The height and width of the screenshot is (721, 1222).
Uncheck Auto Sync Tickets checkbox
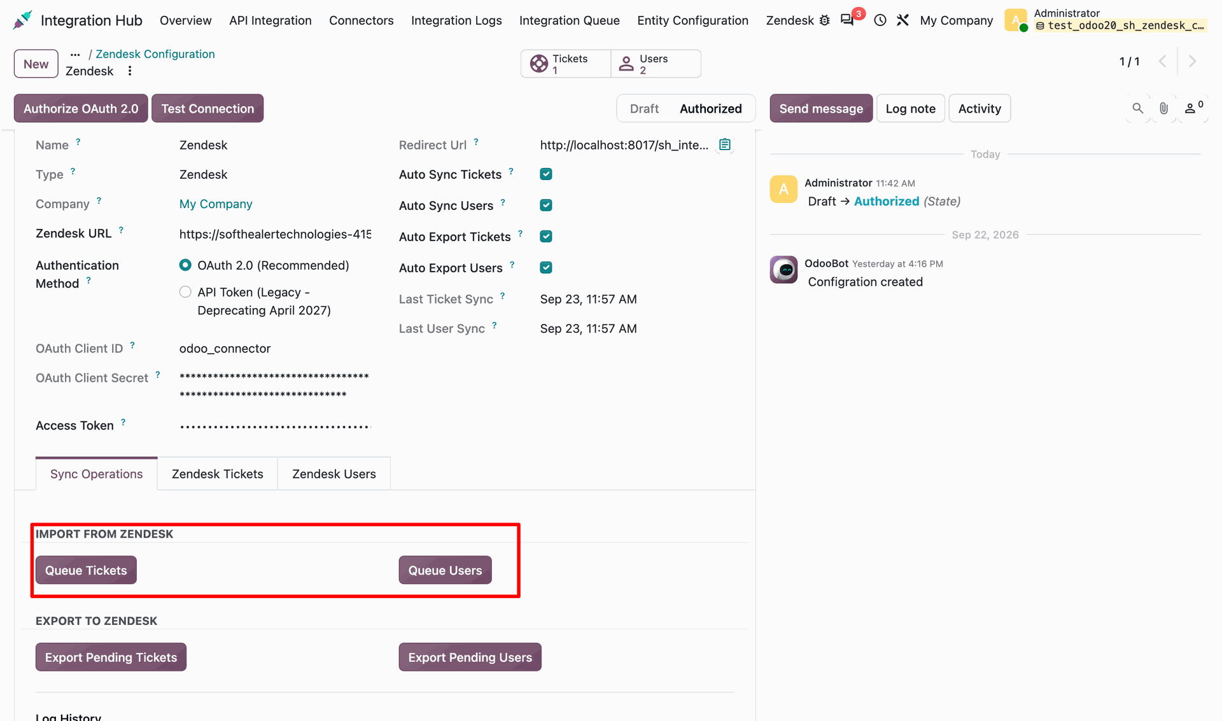point(546,174)
